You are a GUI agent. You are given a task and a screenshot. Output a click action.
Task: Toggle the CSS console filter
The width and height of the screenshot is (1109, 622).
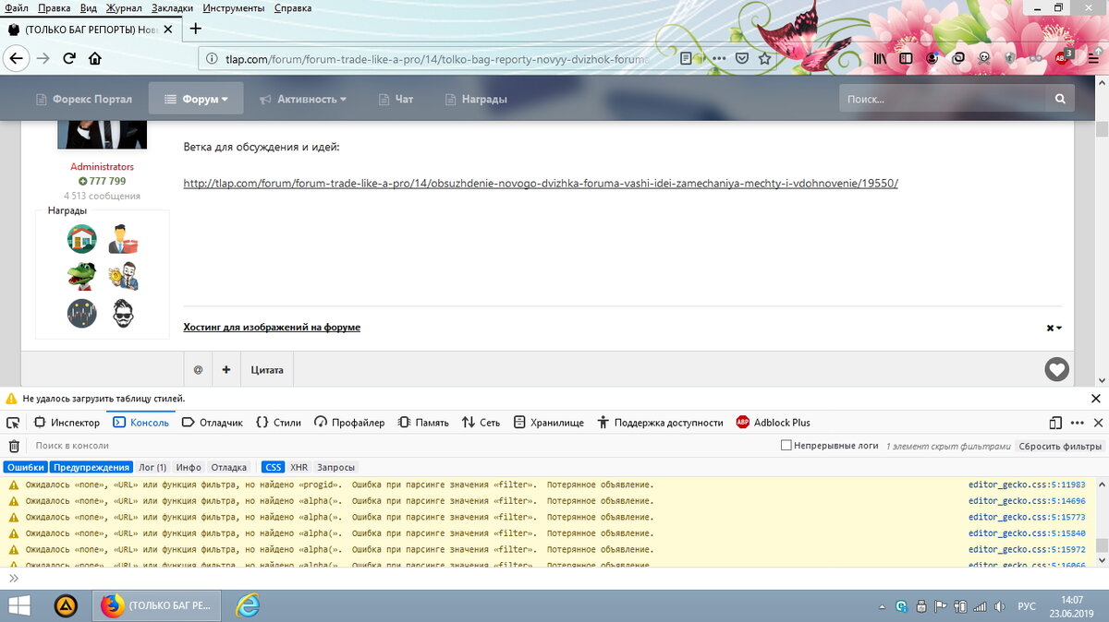tap(274, 467)
